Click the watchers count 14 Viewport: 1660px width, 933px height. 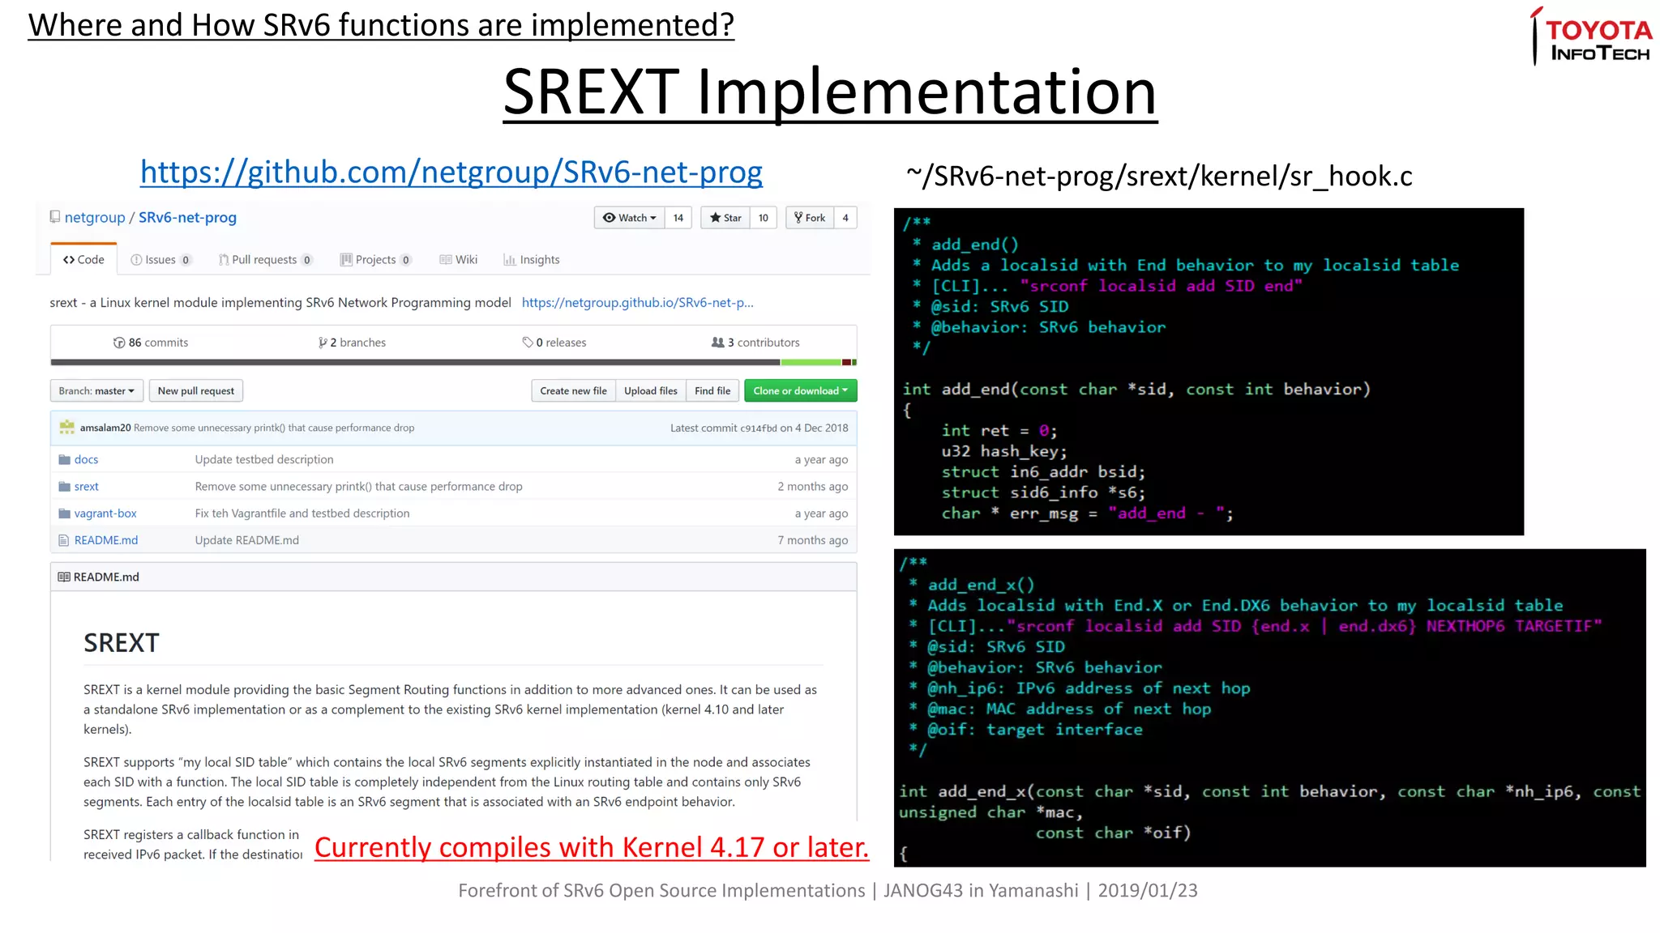[678, 218]
